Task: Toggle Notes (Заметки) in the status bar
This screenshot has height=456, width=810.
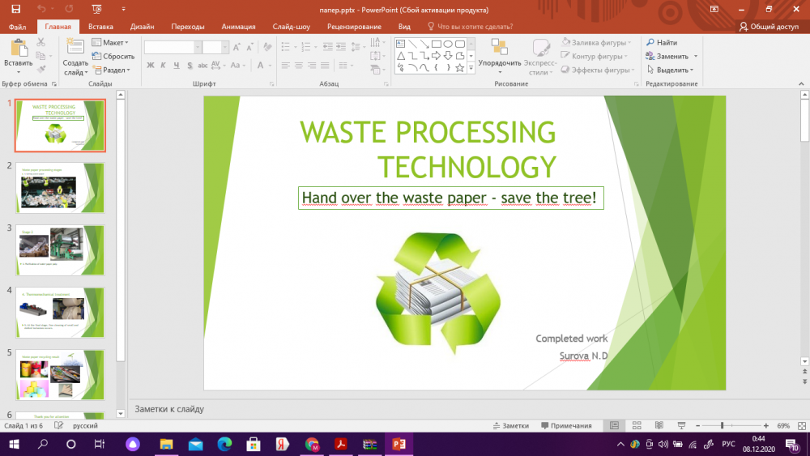Action: tap(511, 425)
